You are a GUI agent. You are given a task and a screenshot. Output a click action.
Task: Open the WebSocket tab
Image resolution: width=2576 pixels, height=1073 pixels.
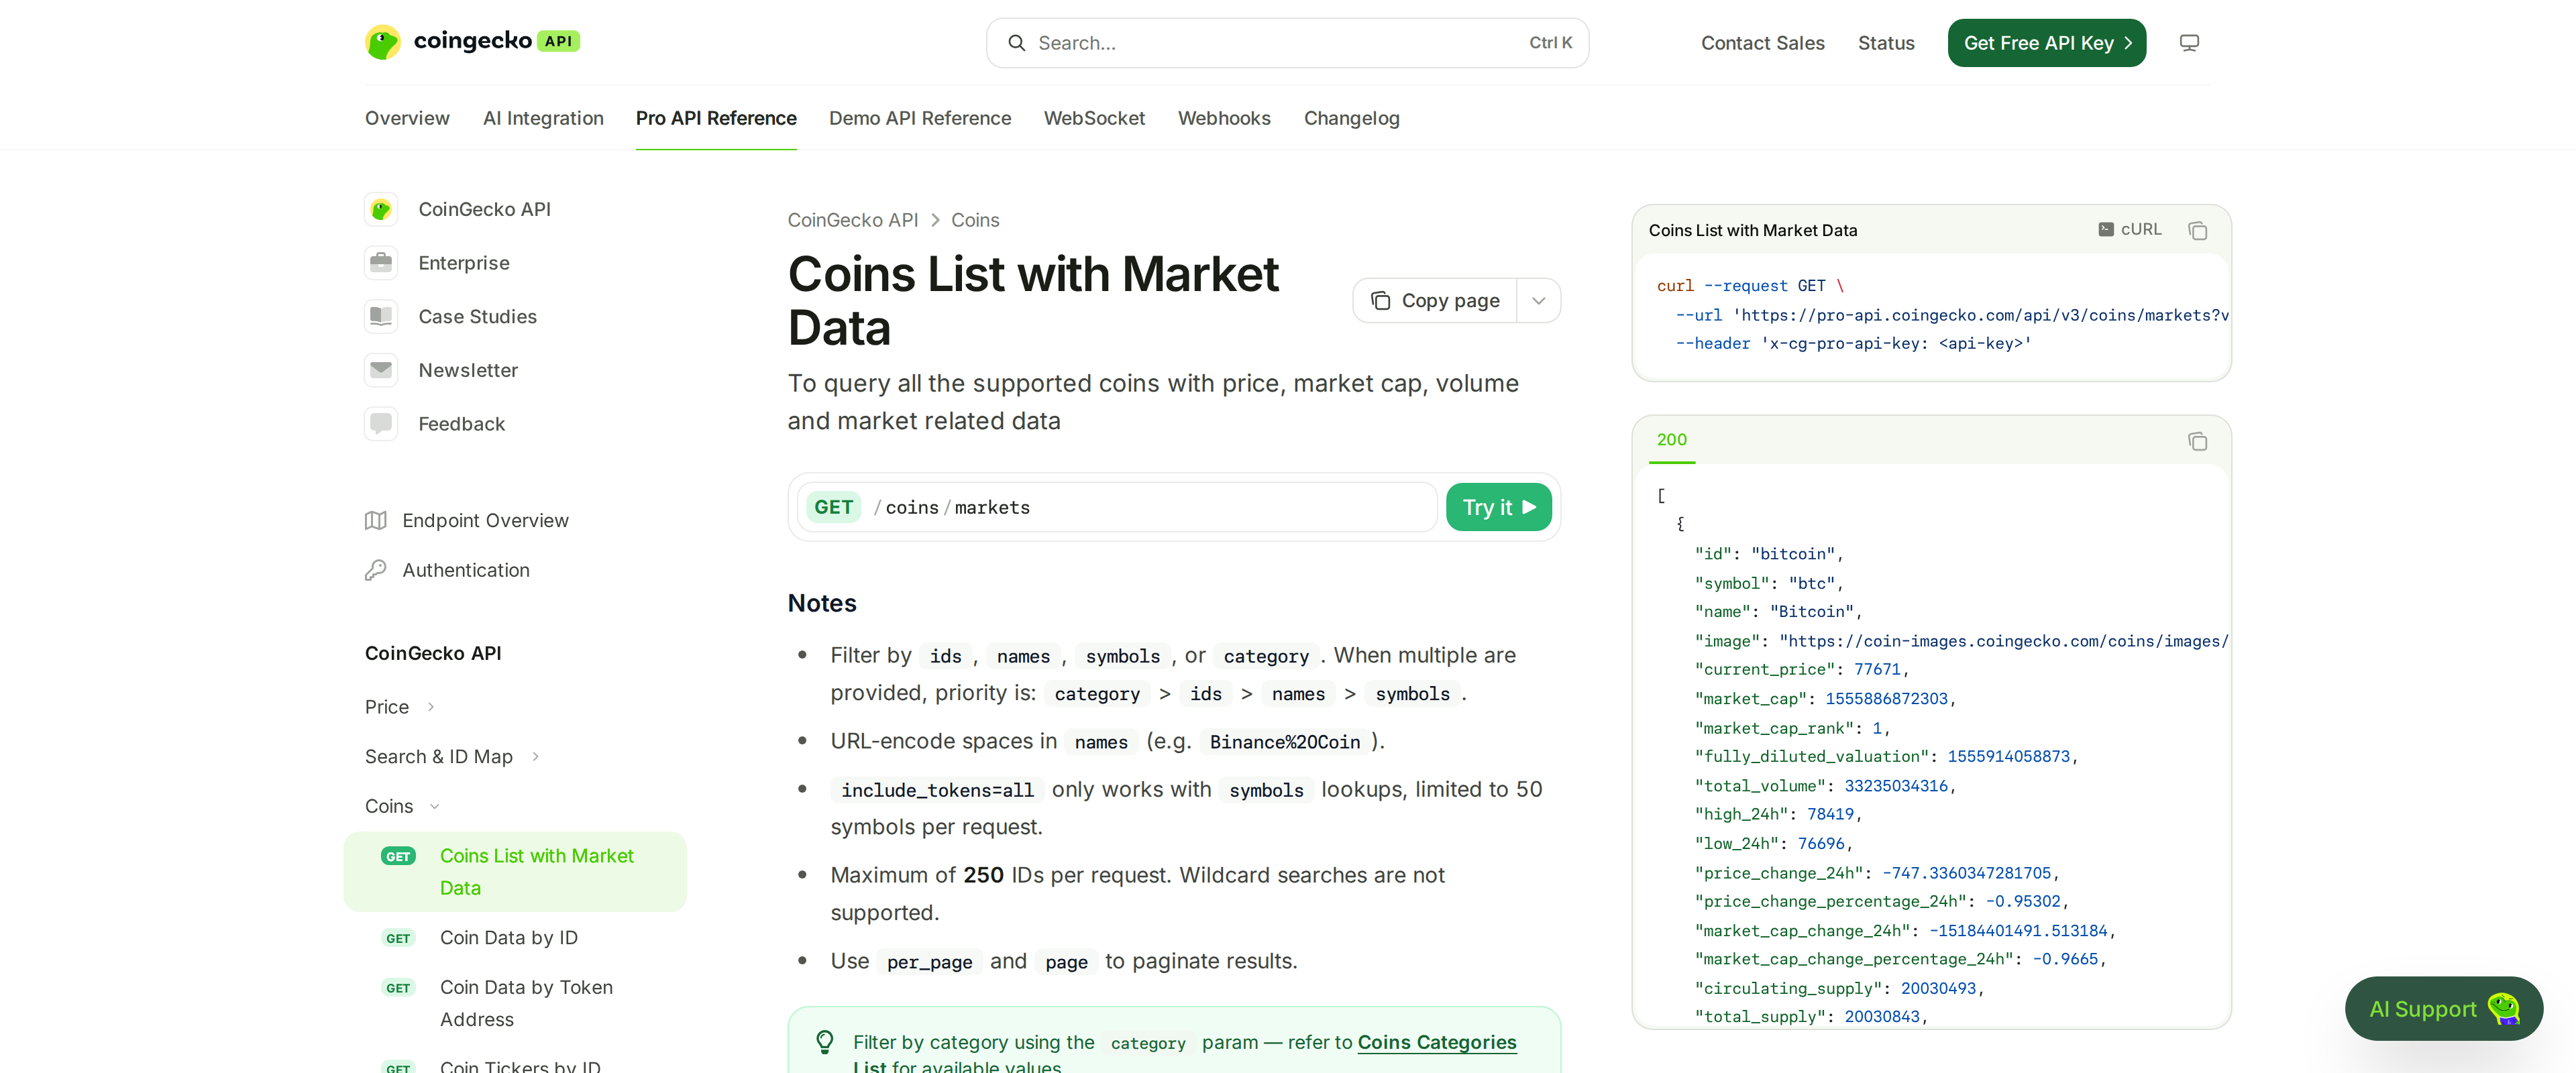[x=1094, y=118]
